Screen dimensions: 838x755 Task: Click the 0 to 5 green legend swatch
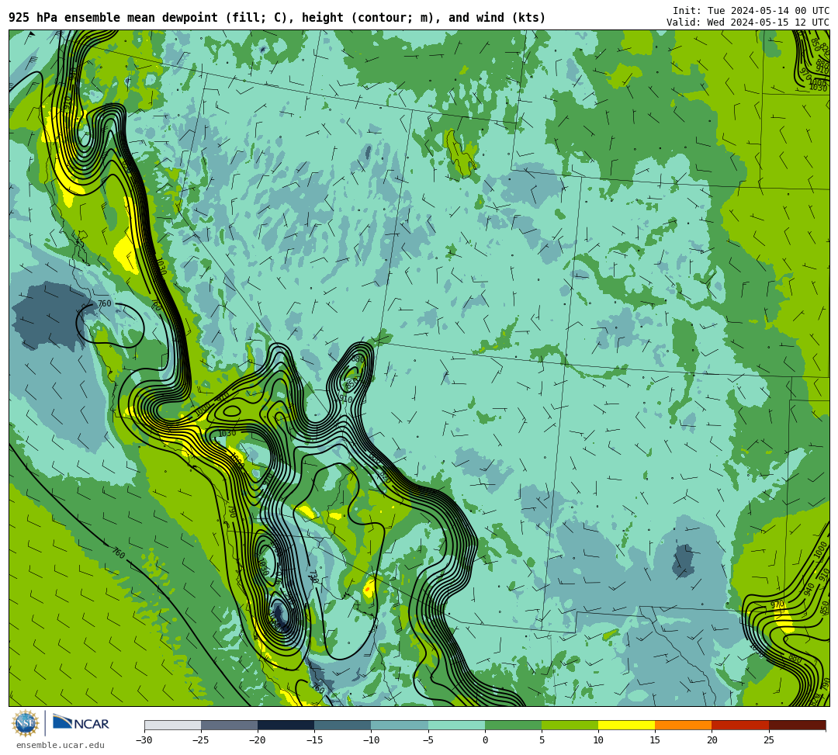click(513, 725)
